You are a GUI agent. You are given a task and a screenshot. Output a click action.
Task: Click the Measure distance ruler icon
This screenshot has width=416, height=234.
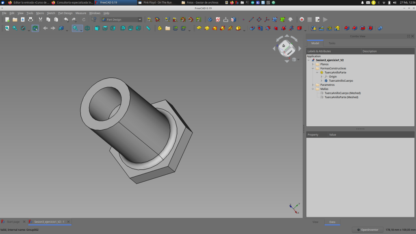point(148,28)
